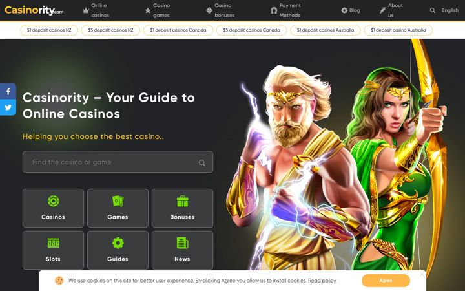This screenshot has height=291, width=465.
Task: Open the Casino bonuses menu
Action: coord(225,10)
